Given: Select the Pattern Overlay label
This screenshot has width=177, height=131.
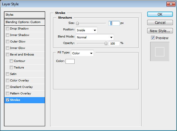Looking at the screenshot, I should (x=20, y=94).
